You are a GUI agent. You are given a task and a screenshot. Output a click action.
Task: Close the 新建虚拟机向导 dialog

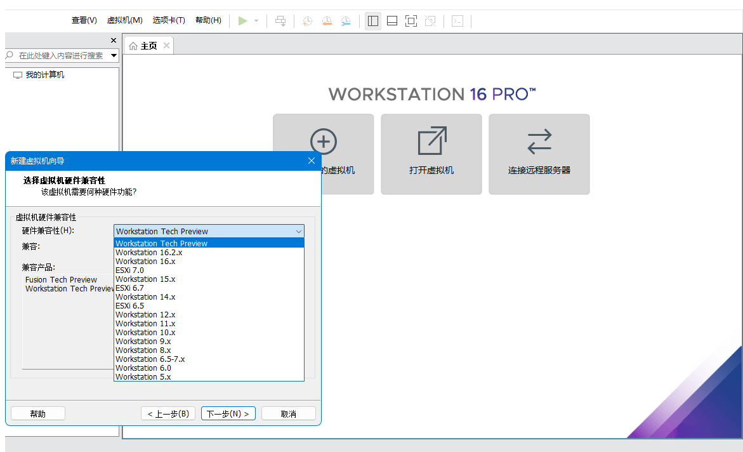tap(312, 161)
